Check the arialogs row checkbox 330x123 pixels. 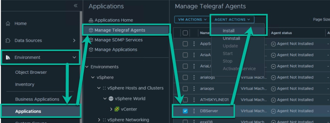185,77
